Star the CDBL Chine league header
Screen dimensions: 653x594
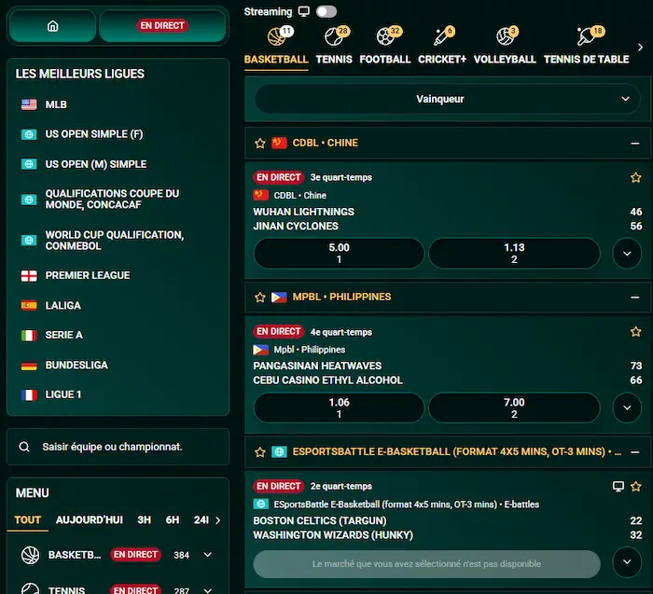(260, 144)
